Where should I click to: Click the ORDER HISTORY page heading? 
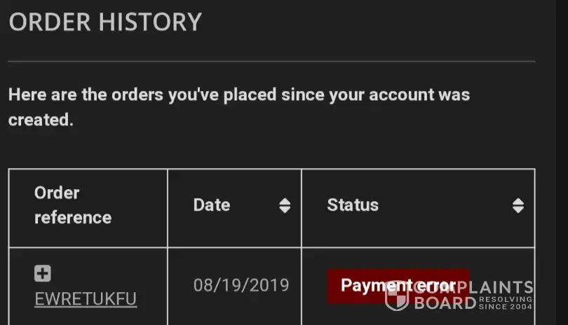105,22
